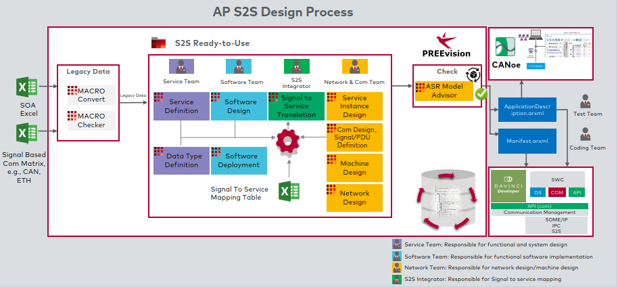Select the Network Design block
This screenshot has height=287, width=618.
[x=354, y=198]
